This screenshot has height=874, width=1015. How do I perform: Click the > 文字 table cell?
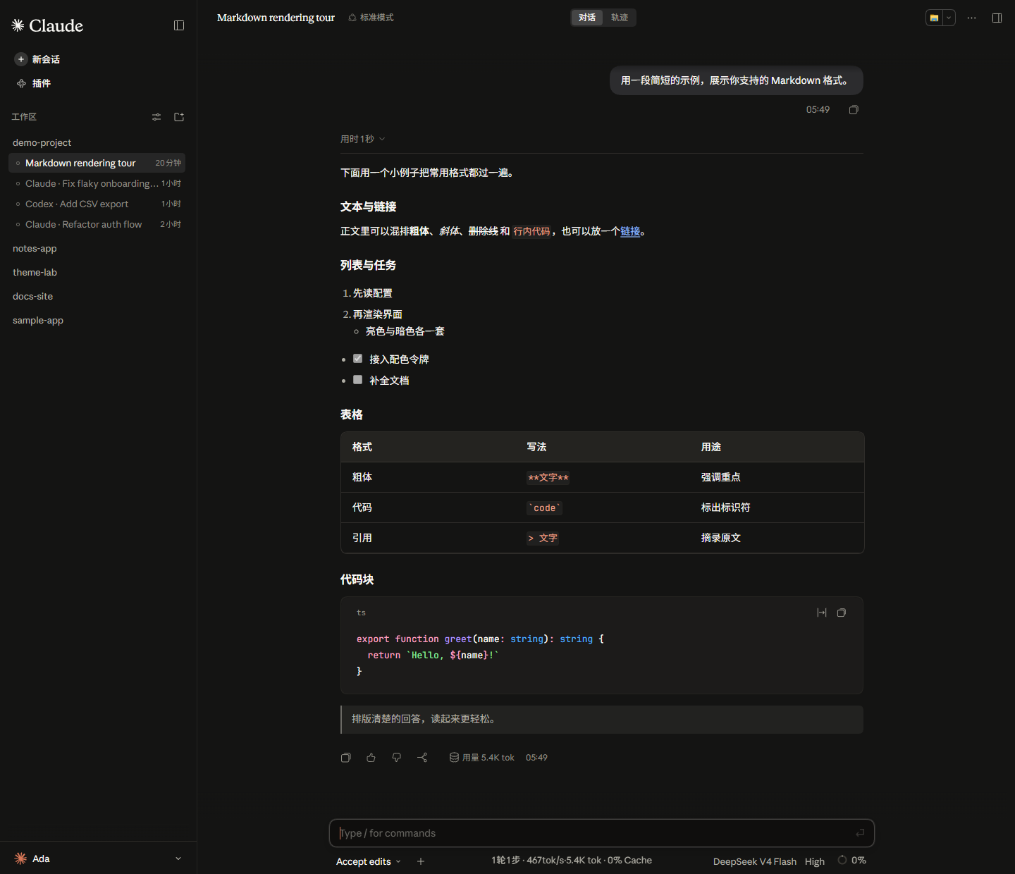tap(543, 538)
